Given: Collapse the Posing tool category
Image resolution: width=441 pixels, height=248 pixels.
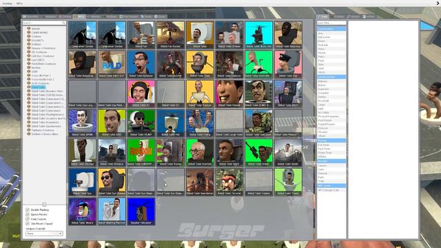Looking at the screenshot, I should 331,141.
